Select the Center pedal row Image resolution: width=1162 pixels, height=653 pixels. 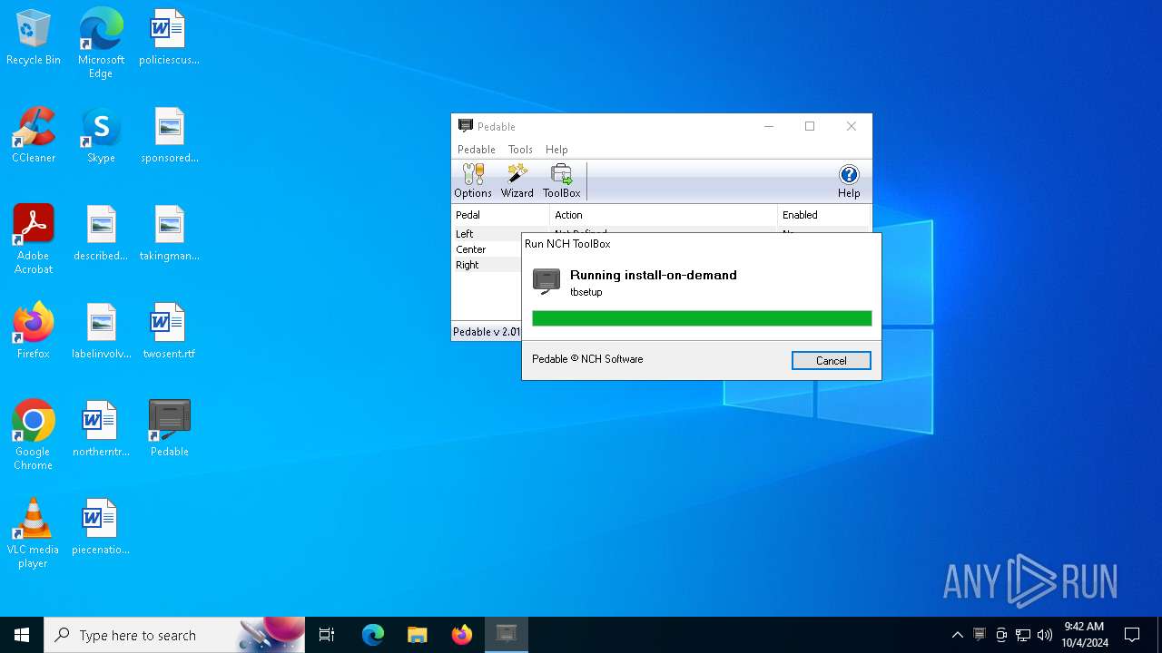coord(487,249)
